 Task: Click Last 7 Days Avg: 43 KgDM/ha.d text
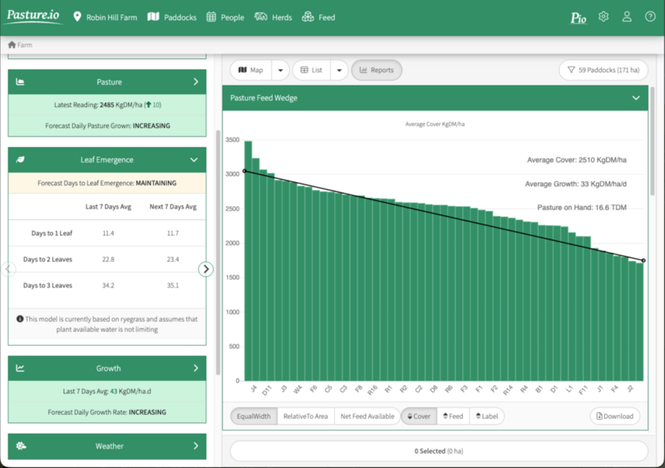pos(107,392)
